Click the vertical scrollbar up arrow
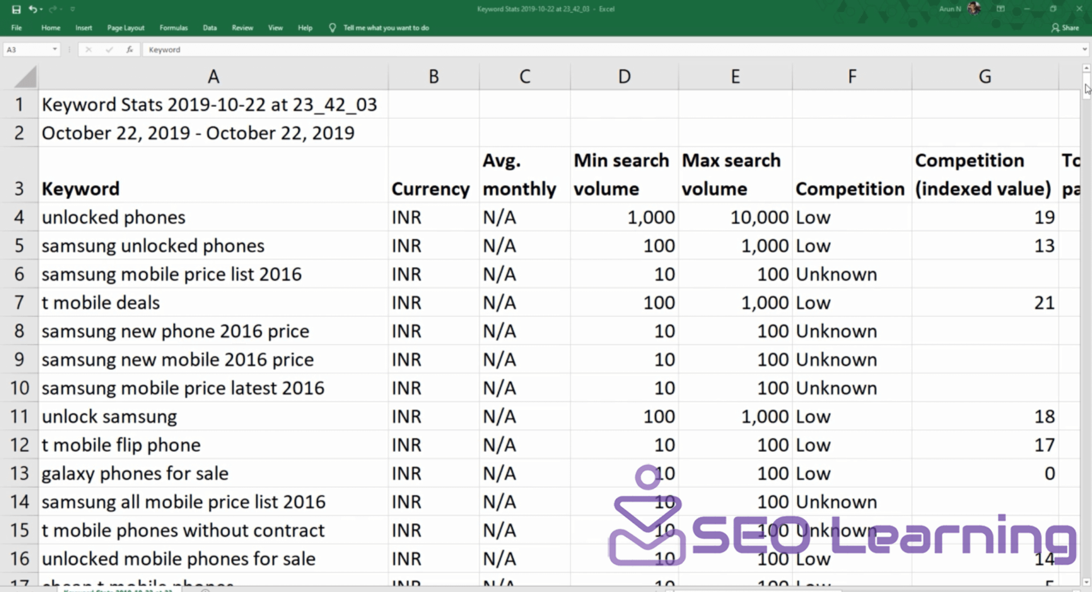Viewport: 1092px width, 592px height. (1086, 68)
